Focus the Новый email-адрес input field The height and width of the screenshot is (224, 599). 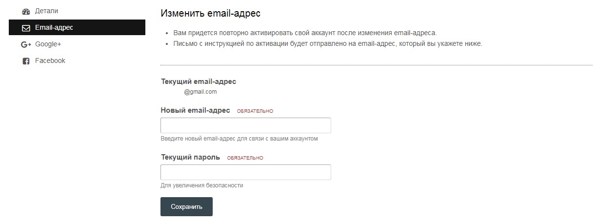(x=246, y=125)
